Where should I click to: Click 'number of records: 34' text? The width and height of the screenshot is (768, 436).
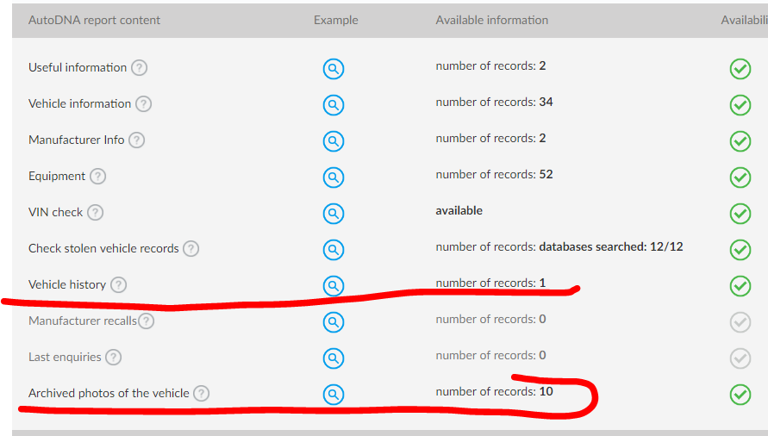494,102
